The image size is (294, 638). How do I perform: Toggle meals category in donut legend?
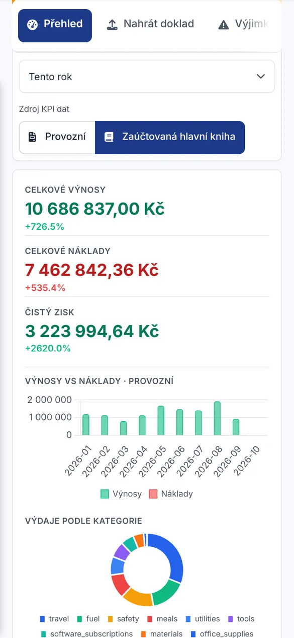[x=161, y=619]
